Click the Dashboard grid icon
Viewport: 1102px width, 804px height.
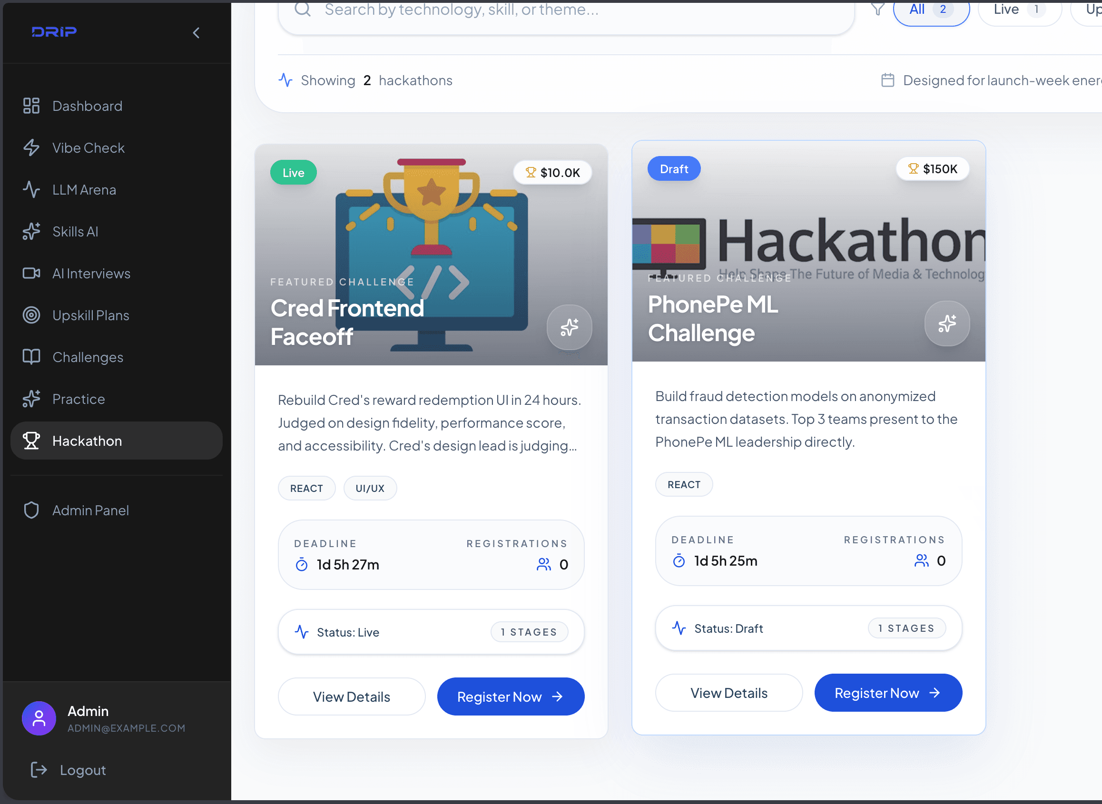coord(31,106)
